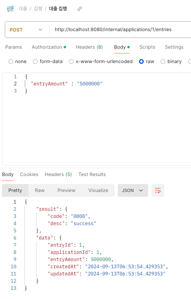Select the binary body type
191x299 pixels.
[x=171, y=61]
